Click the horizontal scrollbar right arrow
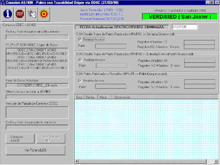220x165 pixels. click(216, 161)
